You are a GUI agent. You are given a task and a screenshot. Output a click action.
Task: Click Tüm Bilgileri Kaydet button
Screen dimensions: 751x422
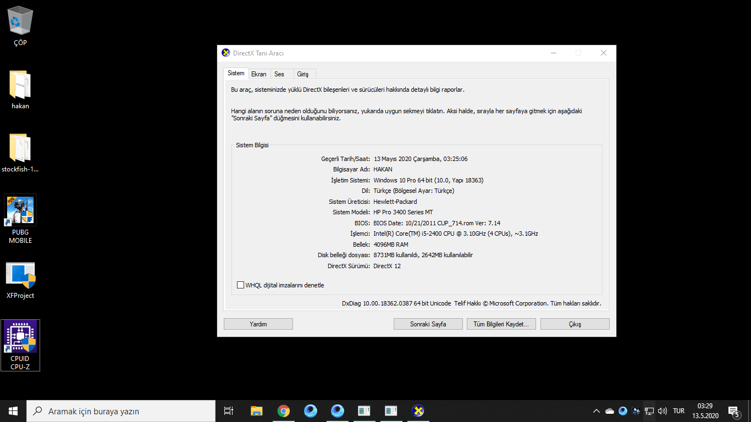[501, 324]
